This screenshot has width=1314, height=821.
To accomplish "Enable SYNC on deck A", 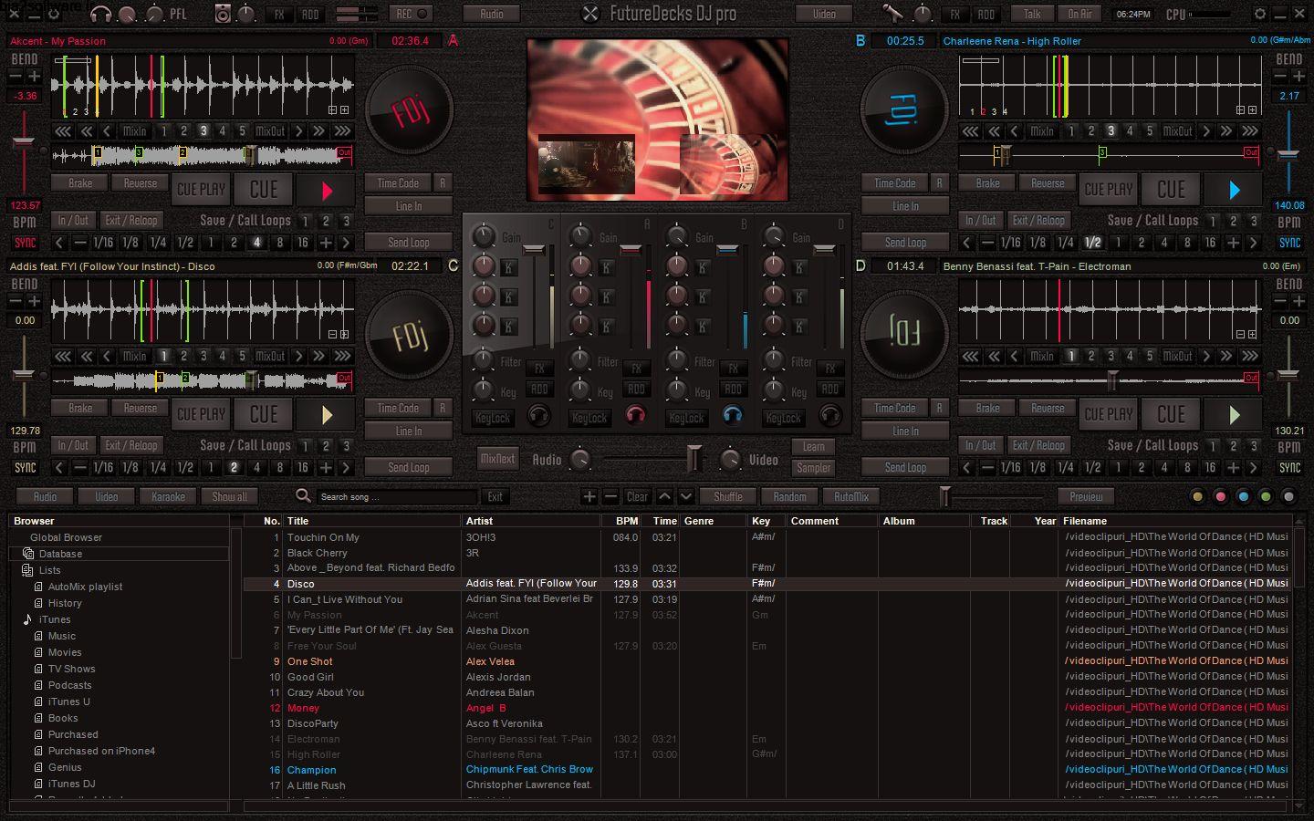I will [25, 243].
